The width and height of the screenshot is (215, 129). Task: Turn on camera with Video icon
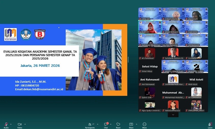point(20,124)
